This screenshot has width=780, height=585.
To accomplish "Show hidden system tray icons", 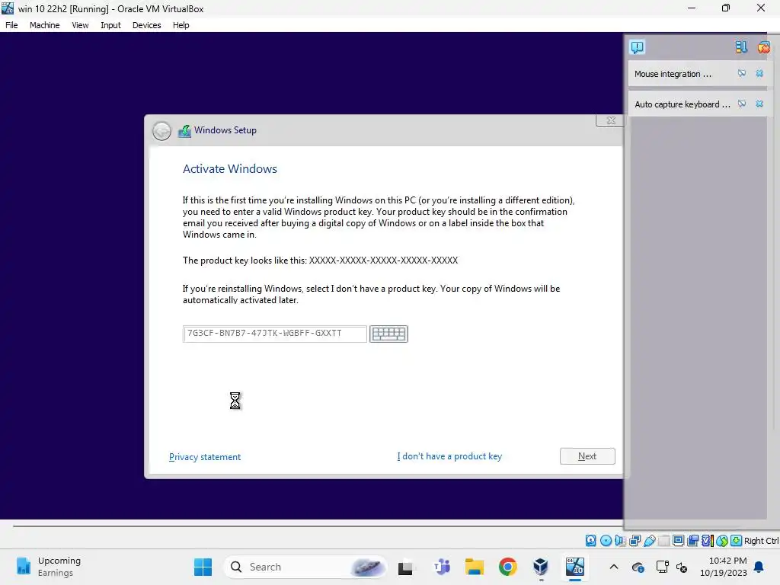I will click(x=614, y=567).
